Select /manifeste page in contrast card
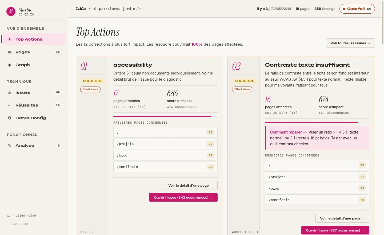 tap(317, 200)
